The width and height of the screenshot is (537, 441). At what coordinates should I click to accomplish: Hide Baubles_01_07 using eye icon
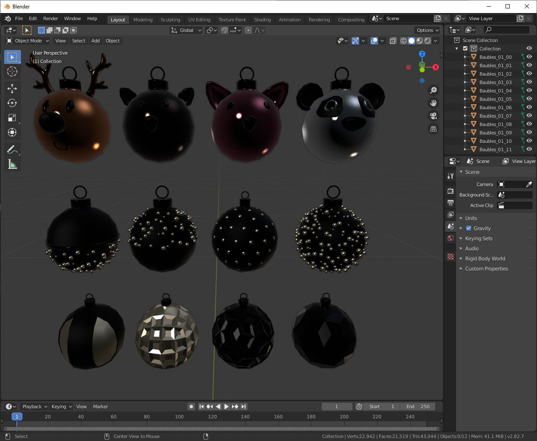529,115
